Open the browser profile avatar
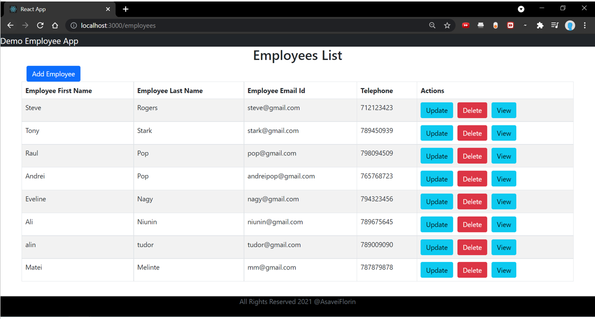Viewport: 595px width, 319px height. (570, 25)
